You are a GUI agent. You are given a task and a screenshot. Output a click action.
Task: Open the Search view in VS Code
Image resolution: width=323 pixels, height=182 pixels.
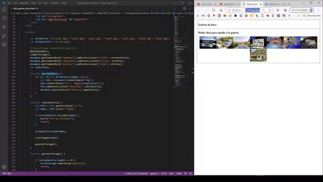coord(4,18)
